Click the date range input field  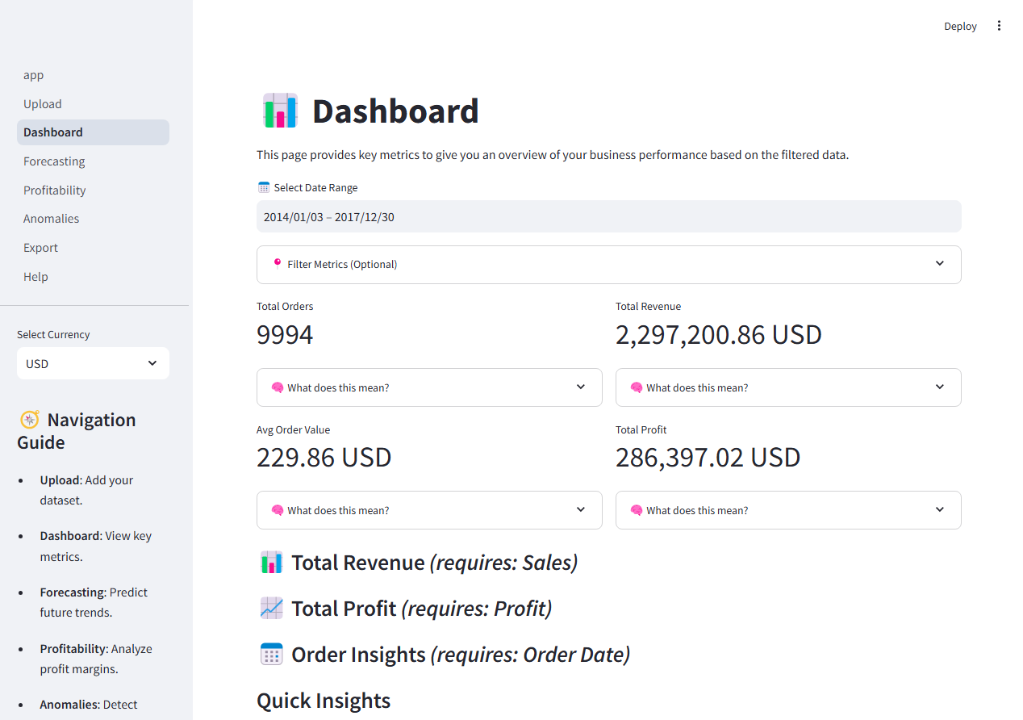[608, 216]
